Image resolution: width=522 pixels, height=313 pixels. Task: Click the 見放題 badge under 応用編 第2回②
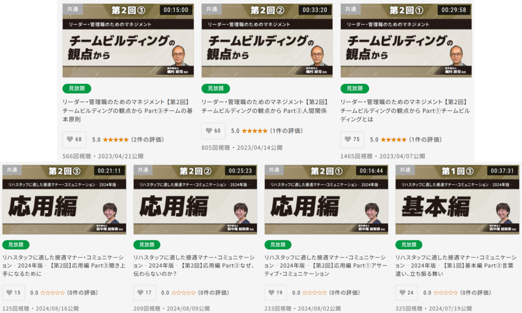point(147,245)
